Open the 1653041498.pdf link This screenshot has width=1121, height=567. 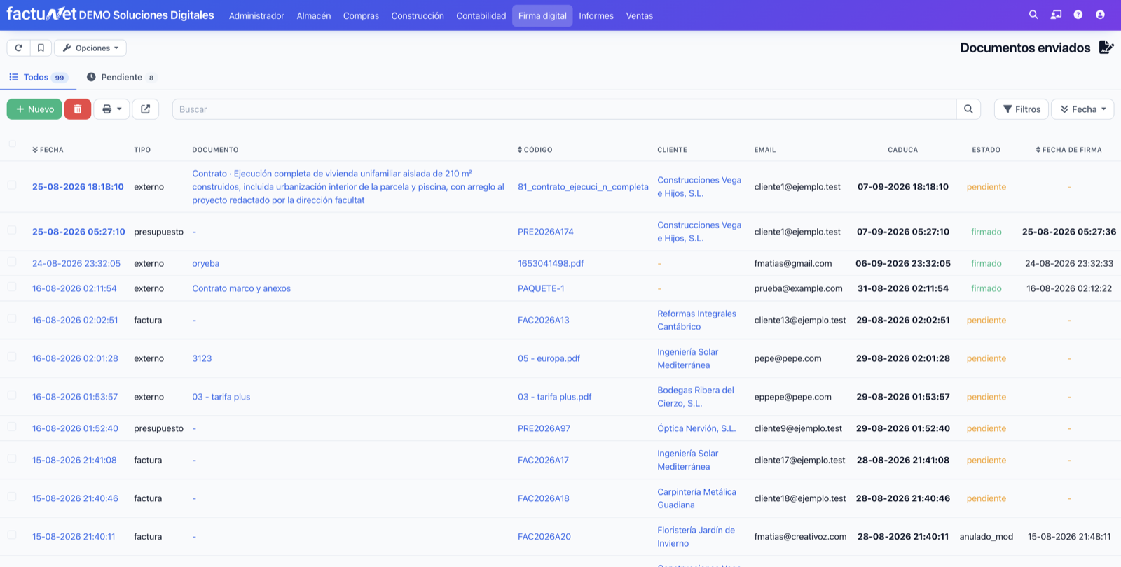click(x=551, y=264)
